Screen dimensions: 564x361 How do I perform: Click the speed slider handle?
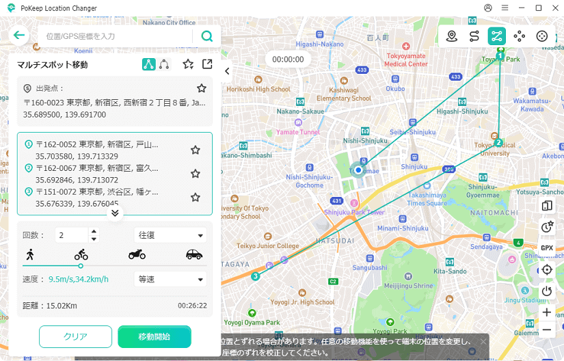coord(81,266)
